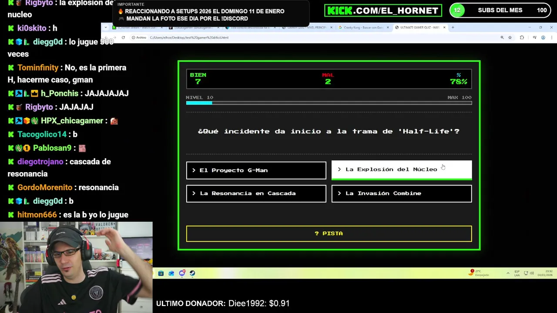Click the volume speaker icon in tray
This screenshot has height=313, width=557.
click(532, 273)
